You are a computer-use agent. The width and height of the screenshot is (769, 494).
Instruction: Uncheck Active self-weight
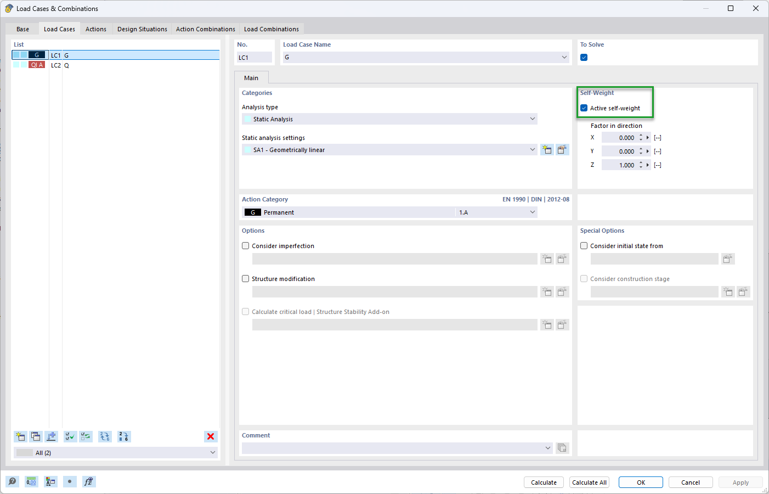point(584,108)
